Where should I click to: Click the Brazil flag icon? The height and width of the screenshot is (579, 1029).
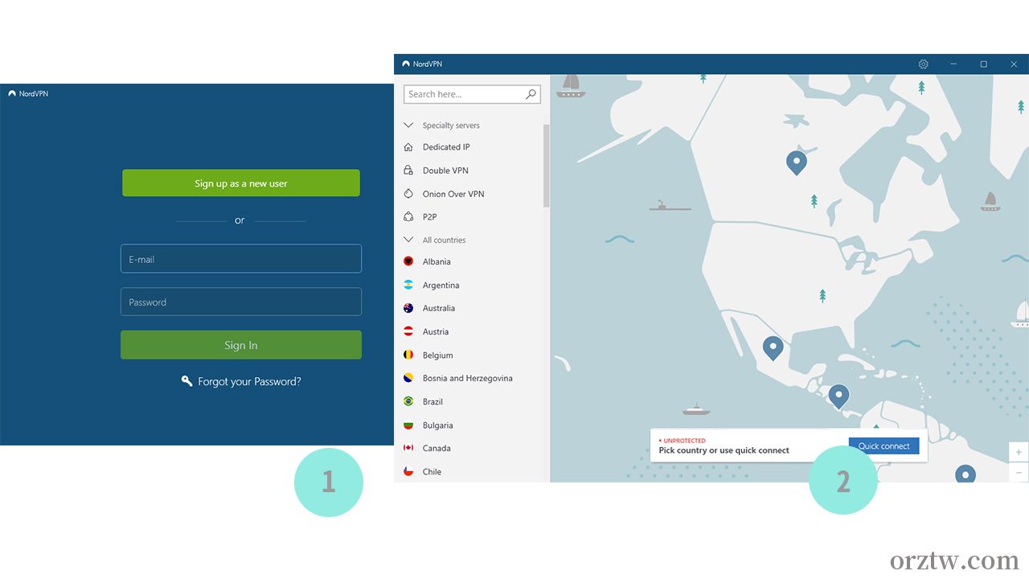(x=408, y=401)
